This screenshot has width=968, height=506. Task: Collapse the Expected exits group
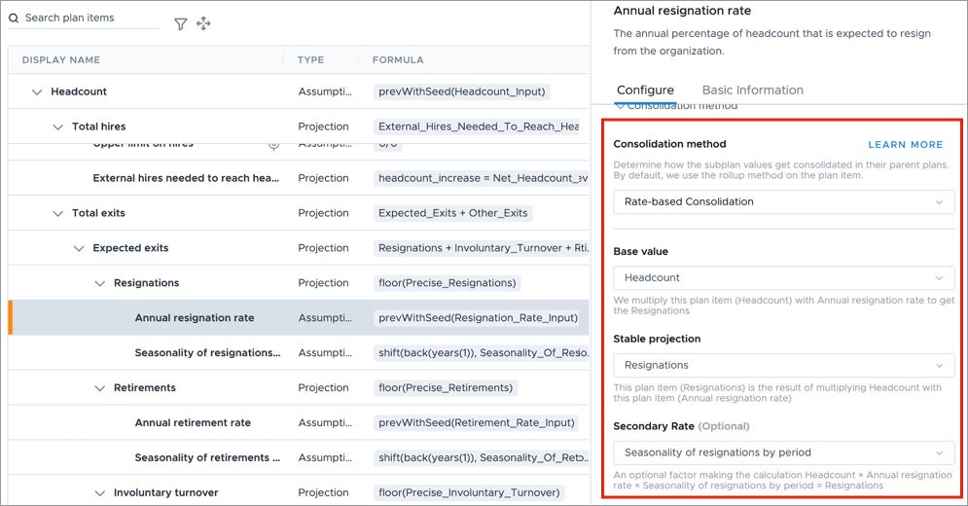(80, 249)
